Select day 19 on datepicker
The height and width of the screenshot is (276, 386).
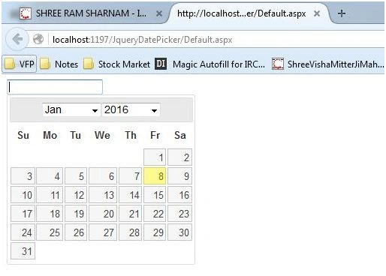[x=76, y=214]
